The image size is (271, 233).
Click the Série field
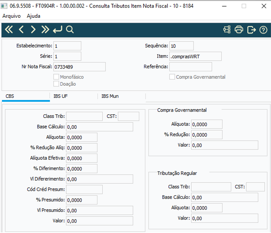(x=67, y=56)
